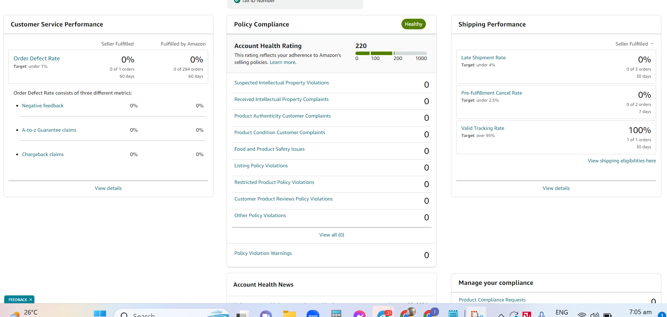
Task: Open Chargeback claims link
Action: click(x=43, y=154)
